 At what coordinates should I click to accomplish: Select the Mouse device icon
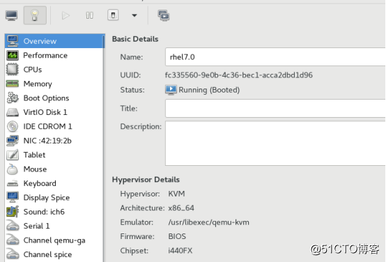[x=13, y=169]
